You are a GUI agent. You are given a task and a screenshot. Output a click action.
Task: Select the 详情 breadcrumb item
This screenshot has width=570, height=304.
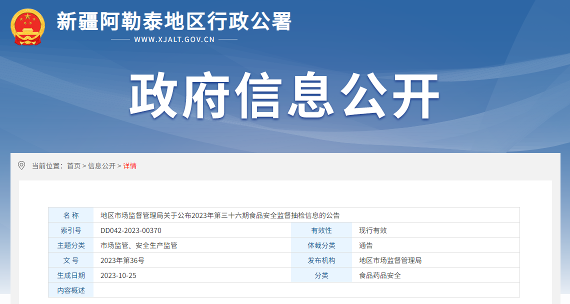click(x=130, y=166)
